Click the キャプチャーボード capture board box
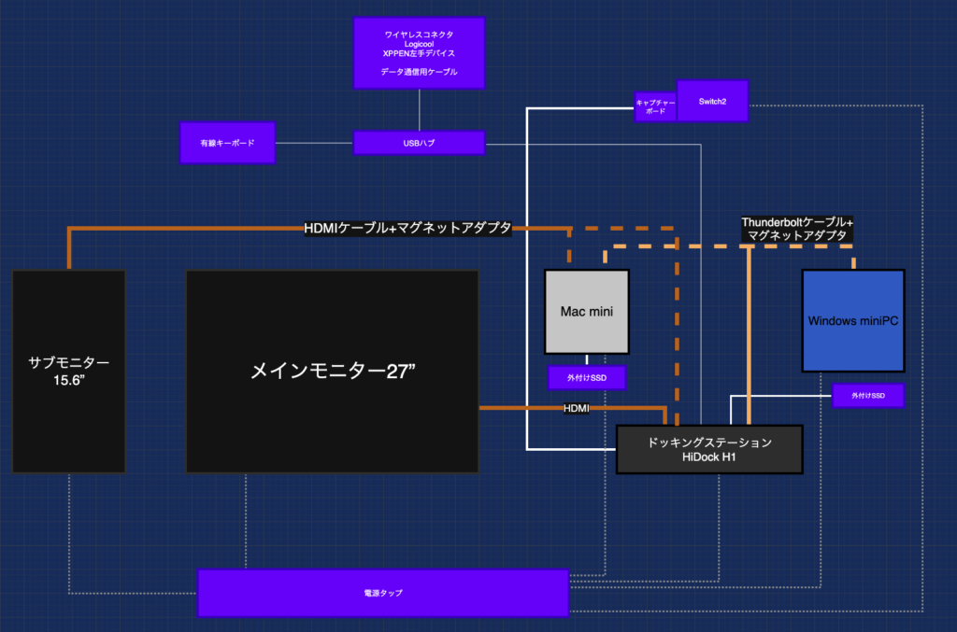The height and width of the screenshot is (632, 957). (x=654, y=105)
